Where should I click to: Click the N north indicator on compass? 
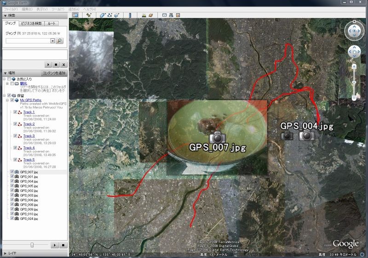click(x=354, y=22)
